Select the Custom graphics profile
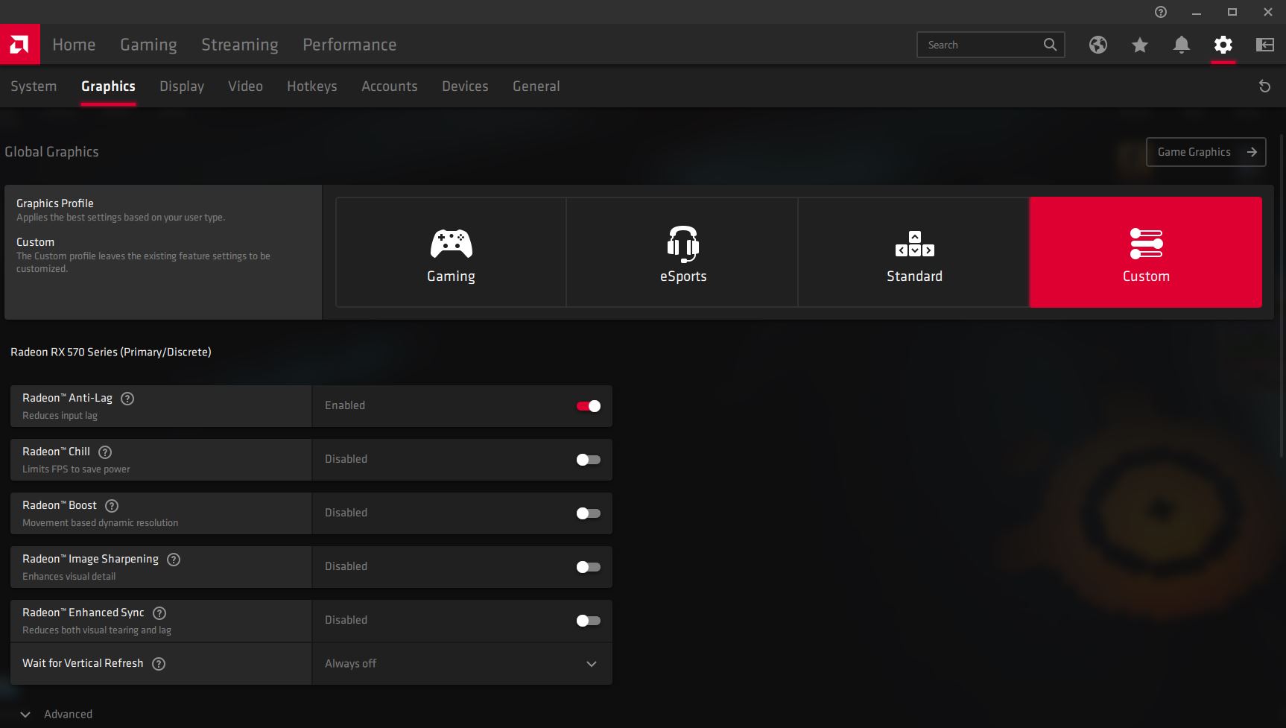This screenshot has width=1286, height=728. pyautogui.click(x=1146, y=252)
